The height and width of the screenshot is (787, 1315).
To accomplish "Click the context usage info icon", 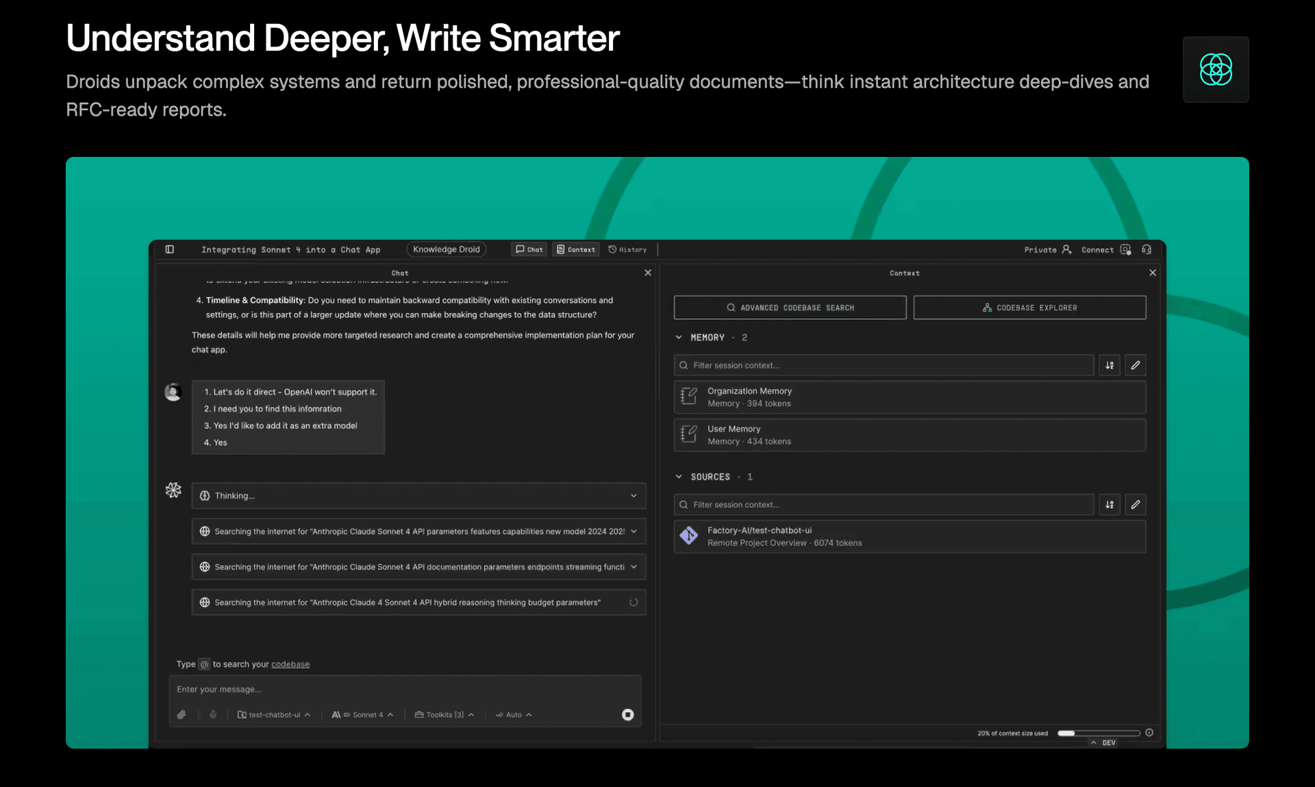I will click(x=1149, y=733).
